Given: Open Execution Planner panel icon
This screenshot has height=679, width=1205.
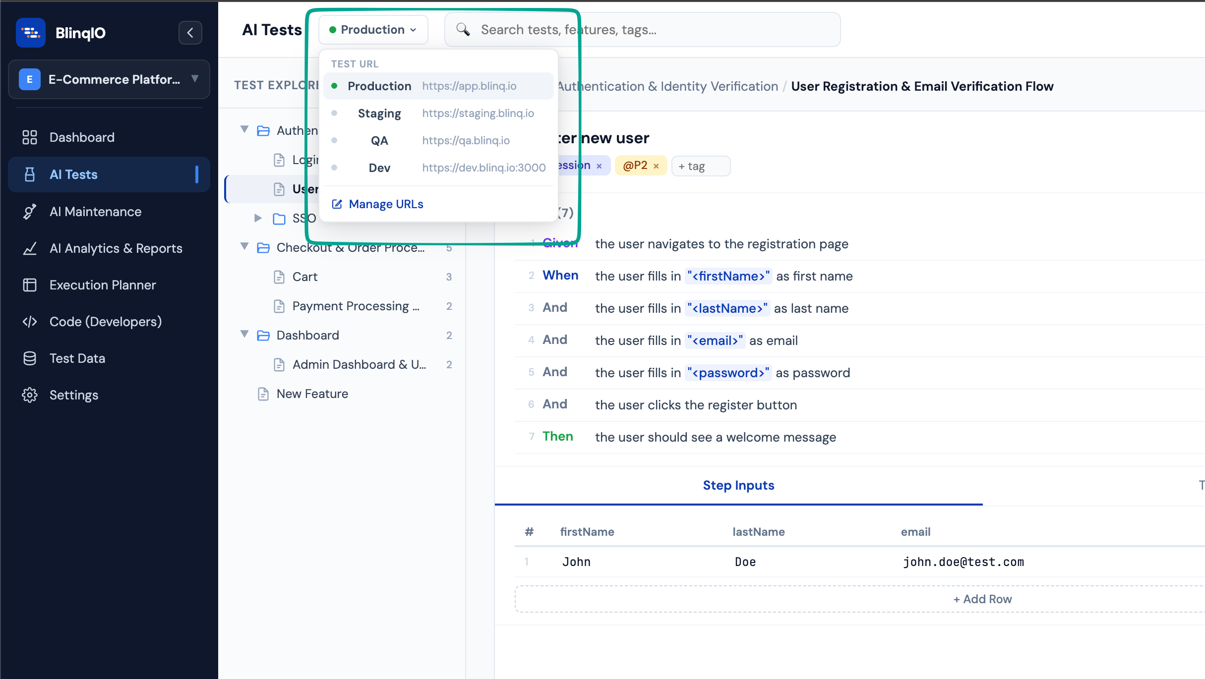Looking at the screenshot, I should [30, 284].
